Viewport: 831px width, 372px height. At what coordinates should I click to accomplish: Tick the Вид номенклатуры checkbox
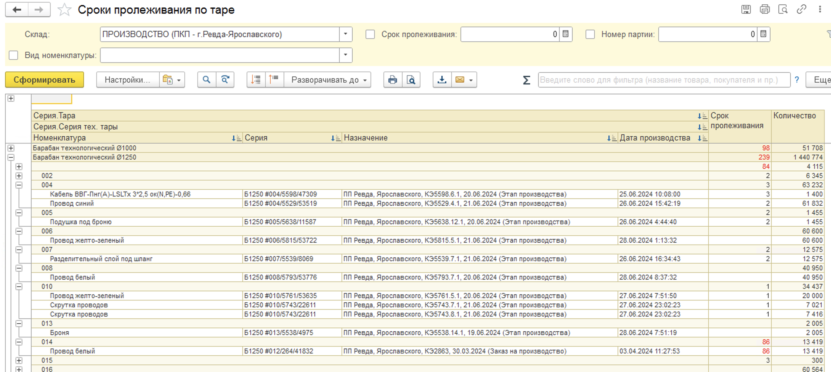[13, 55]
